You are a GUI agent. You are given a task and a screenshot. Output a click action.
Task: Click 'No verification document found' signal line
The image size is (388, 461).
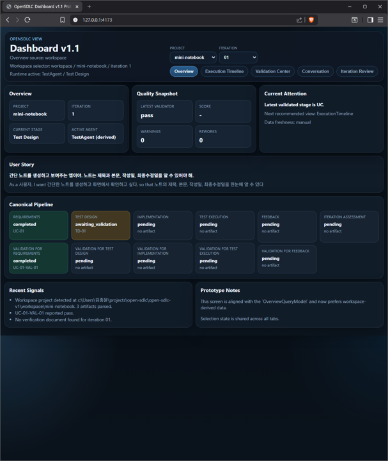63,319
